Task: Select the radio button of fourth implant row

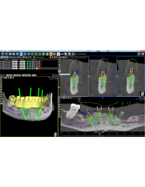Action: (x=1, y=68)
